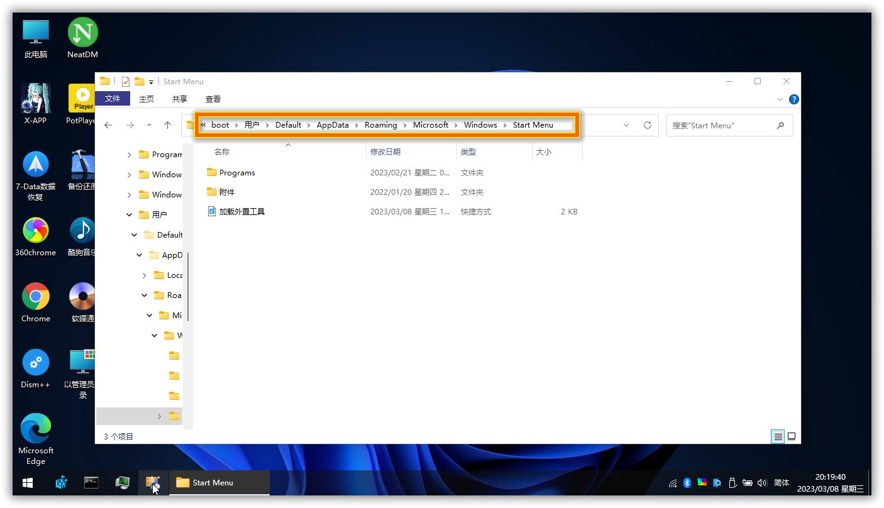Switch to the 查看 ribbon tab

click(213, 99)
